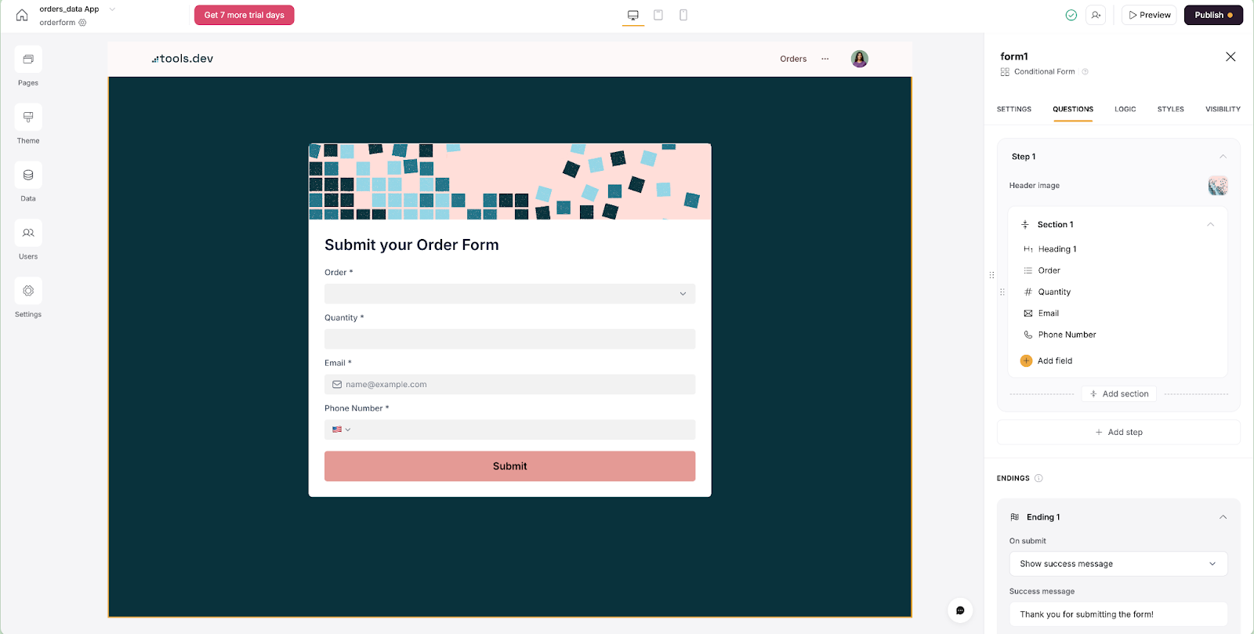This screenshot has width=1254, height=634.
Task: Click the Add step button
Action: (1118, 433)
